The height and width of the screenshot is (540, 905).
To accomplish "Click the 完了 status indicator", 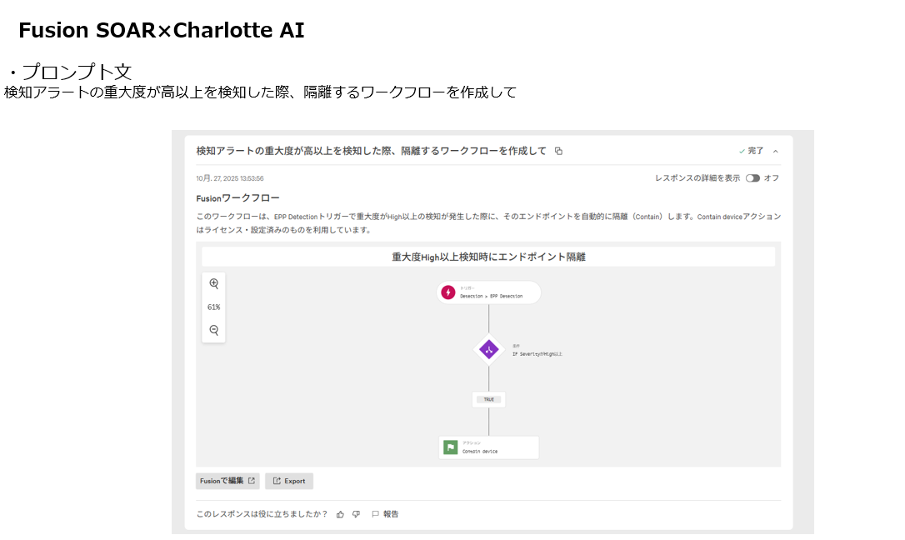I will [x=751, y=152].
